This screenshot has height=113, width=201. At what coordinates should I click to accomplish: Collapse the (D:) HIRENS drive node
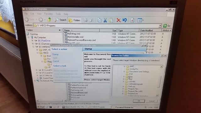(x=33, y=47)
